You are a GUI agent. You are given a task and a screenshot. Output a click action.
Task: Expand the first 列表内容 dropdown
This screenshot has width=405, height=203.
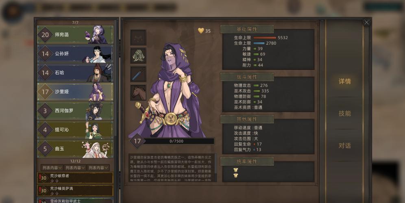click(52, 168)
